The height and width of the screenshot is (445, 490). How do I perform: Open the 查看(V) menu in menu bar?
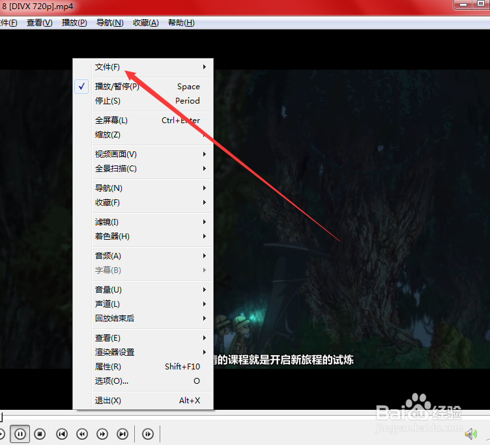tap(39, 23)
